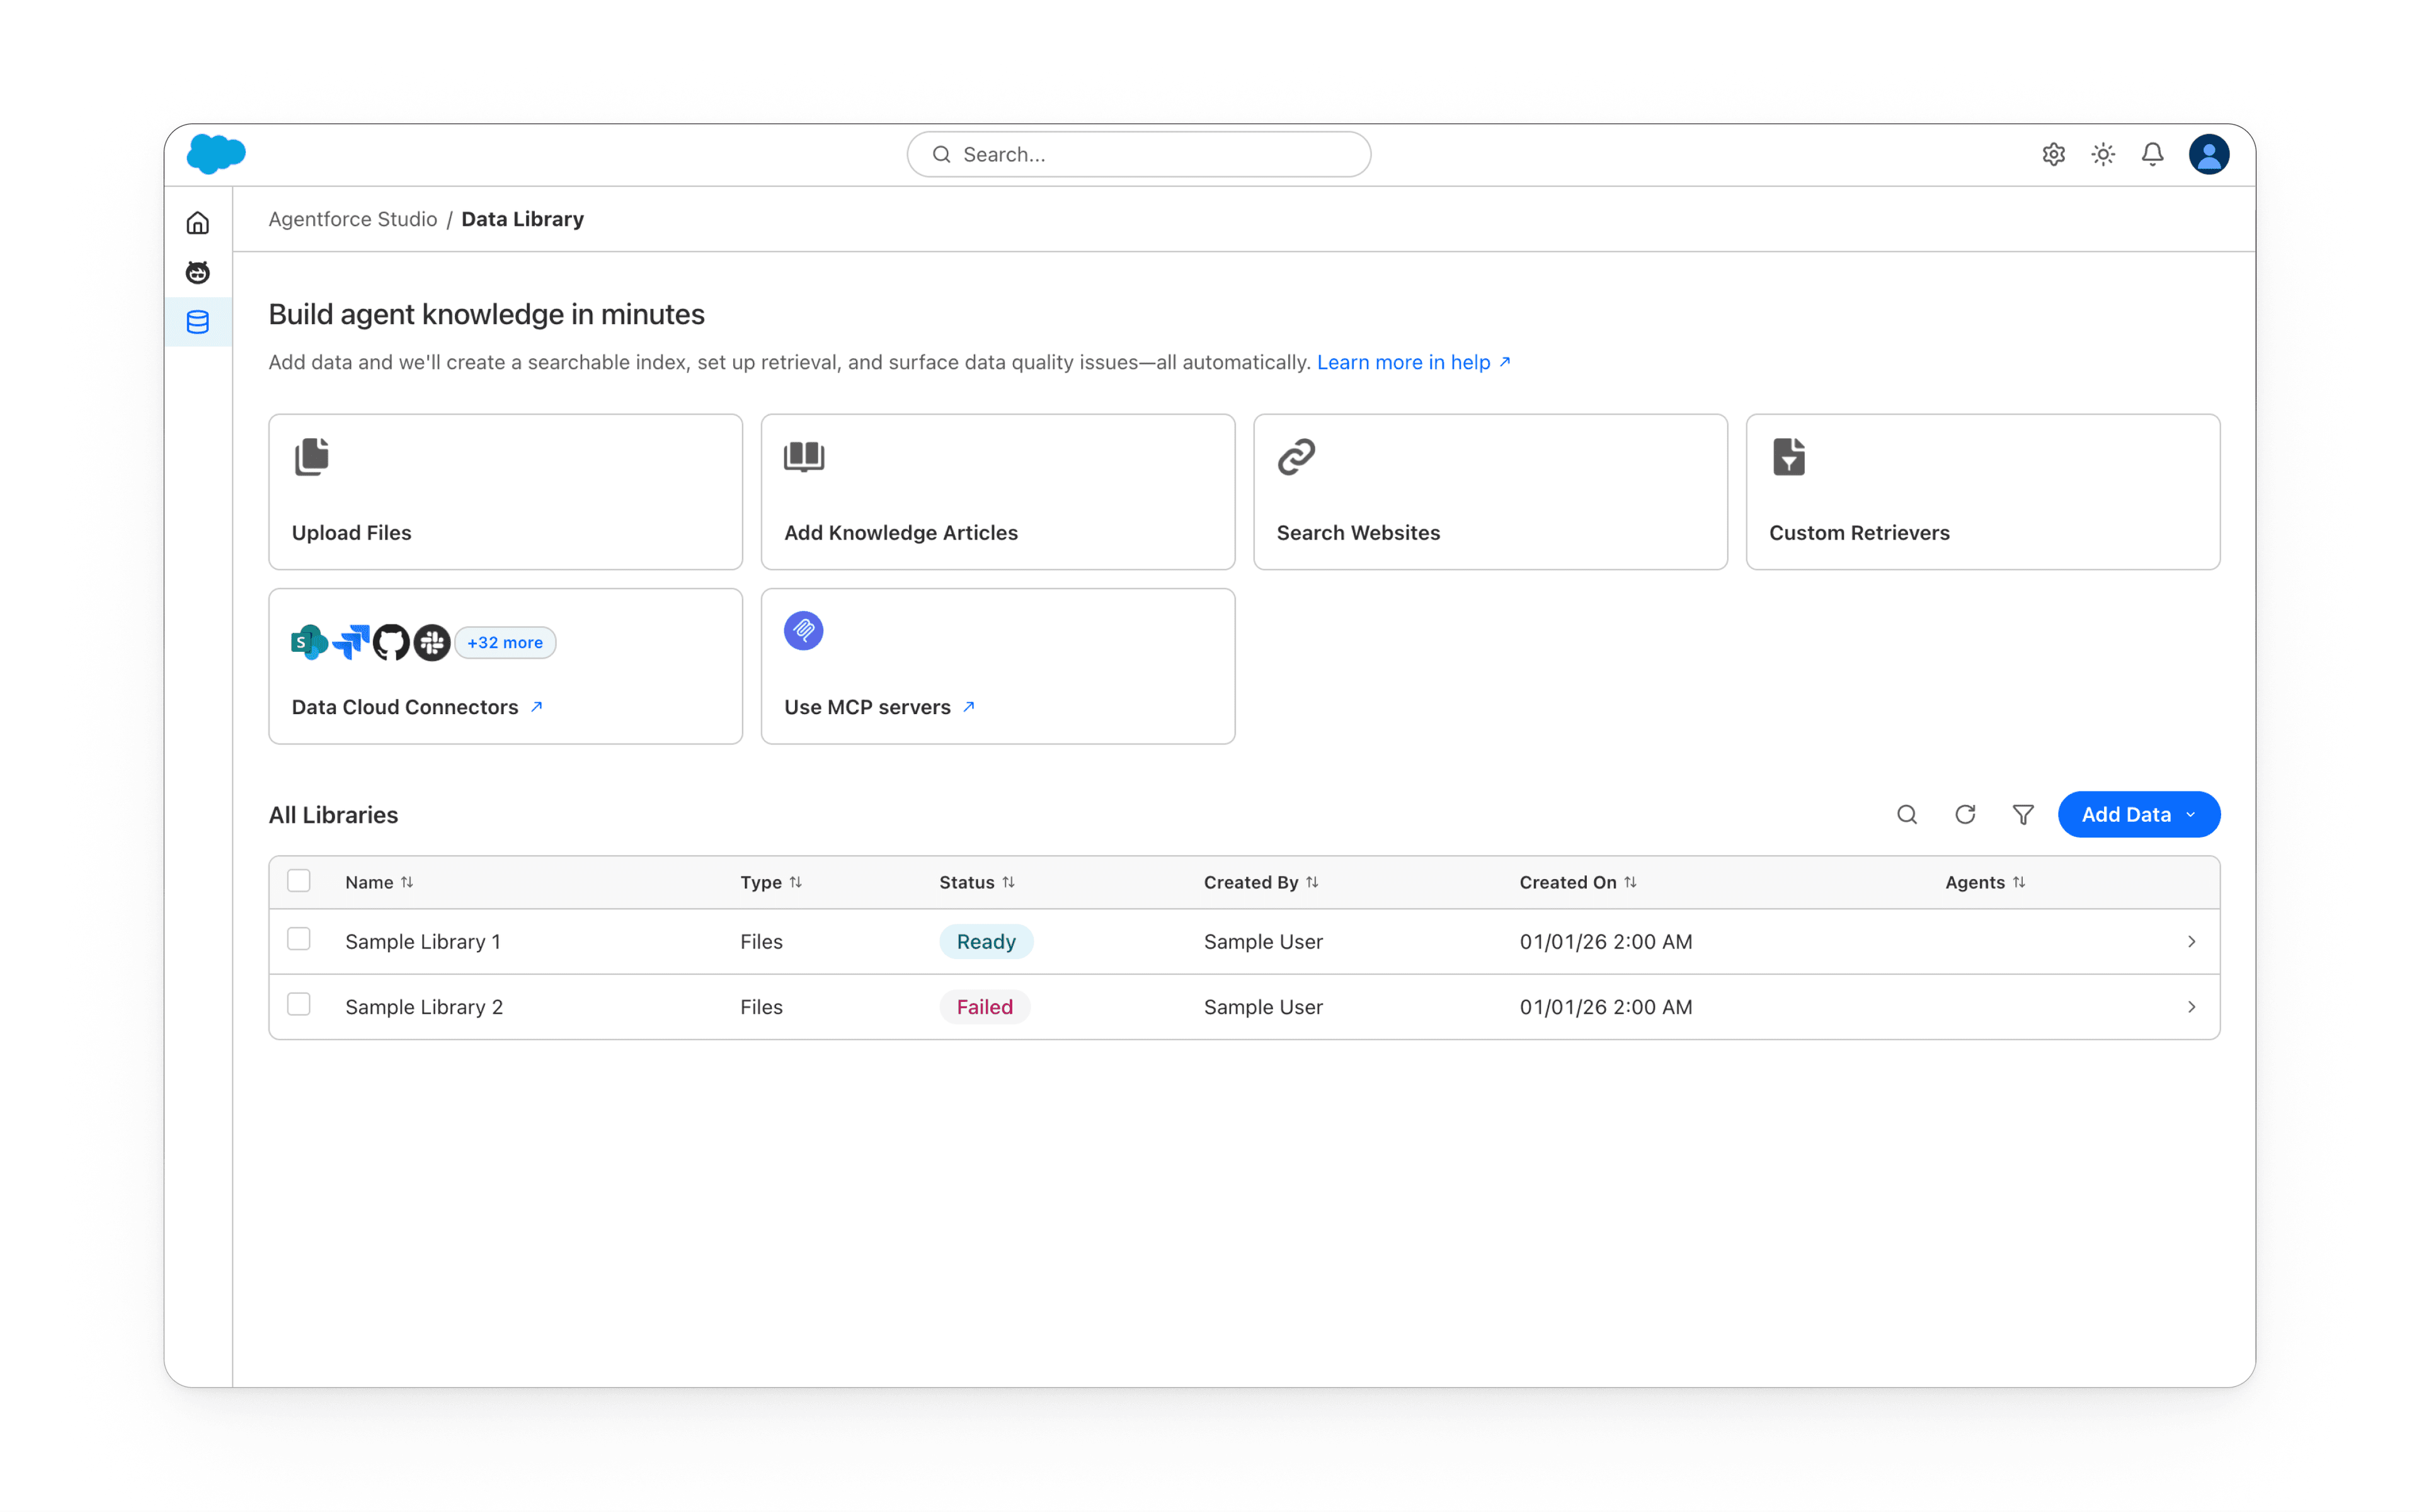This screenshot has width=2419, height=1512.
Task: Click the Upload Files documents icon
Action: 312,457
